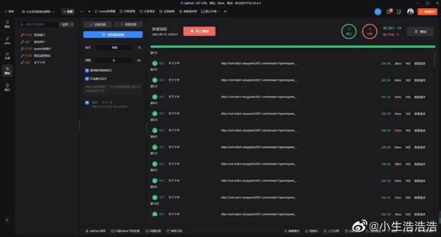
Task: Open the Cookie管理器 manager
Action: [104, 11]
